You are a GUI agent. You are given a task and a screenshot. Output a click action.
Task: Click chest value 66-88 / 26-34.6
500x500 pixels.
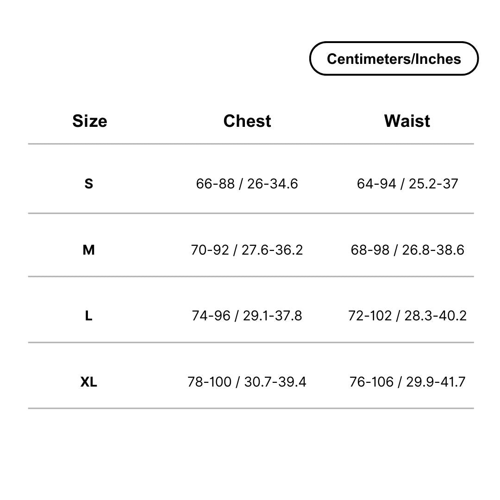[x=247, y=184]
